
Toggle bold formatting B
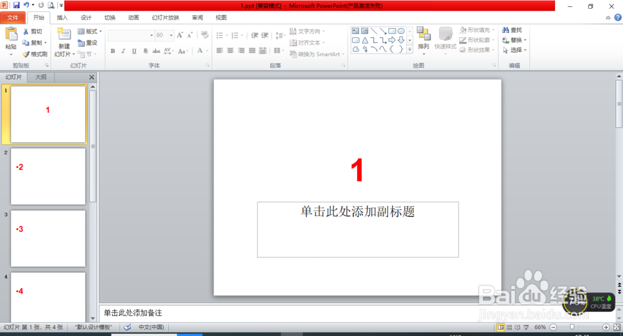[113, 51]
